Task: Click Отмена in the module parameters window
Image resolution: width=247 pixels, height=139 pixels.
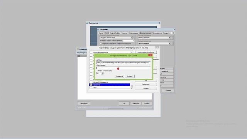Action: [x=146, y=88]
